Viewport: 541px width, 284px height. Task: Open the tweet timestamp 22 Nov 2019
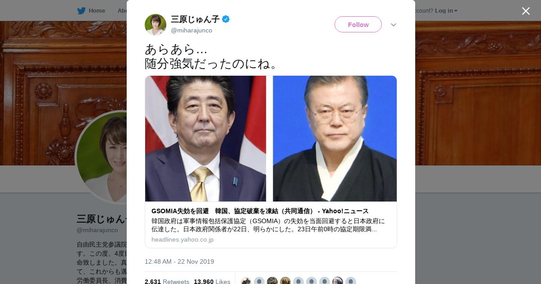179,261
